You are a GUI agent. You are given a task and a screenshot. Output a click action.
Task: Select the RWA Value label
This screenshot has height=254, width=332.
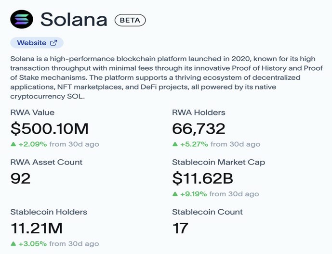point(32,113)
